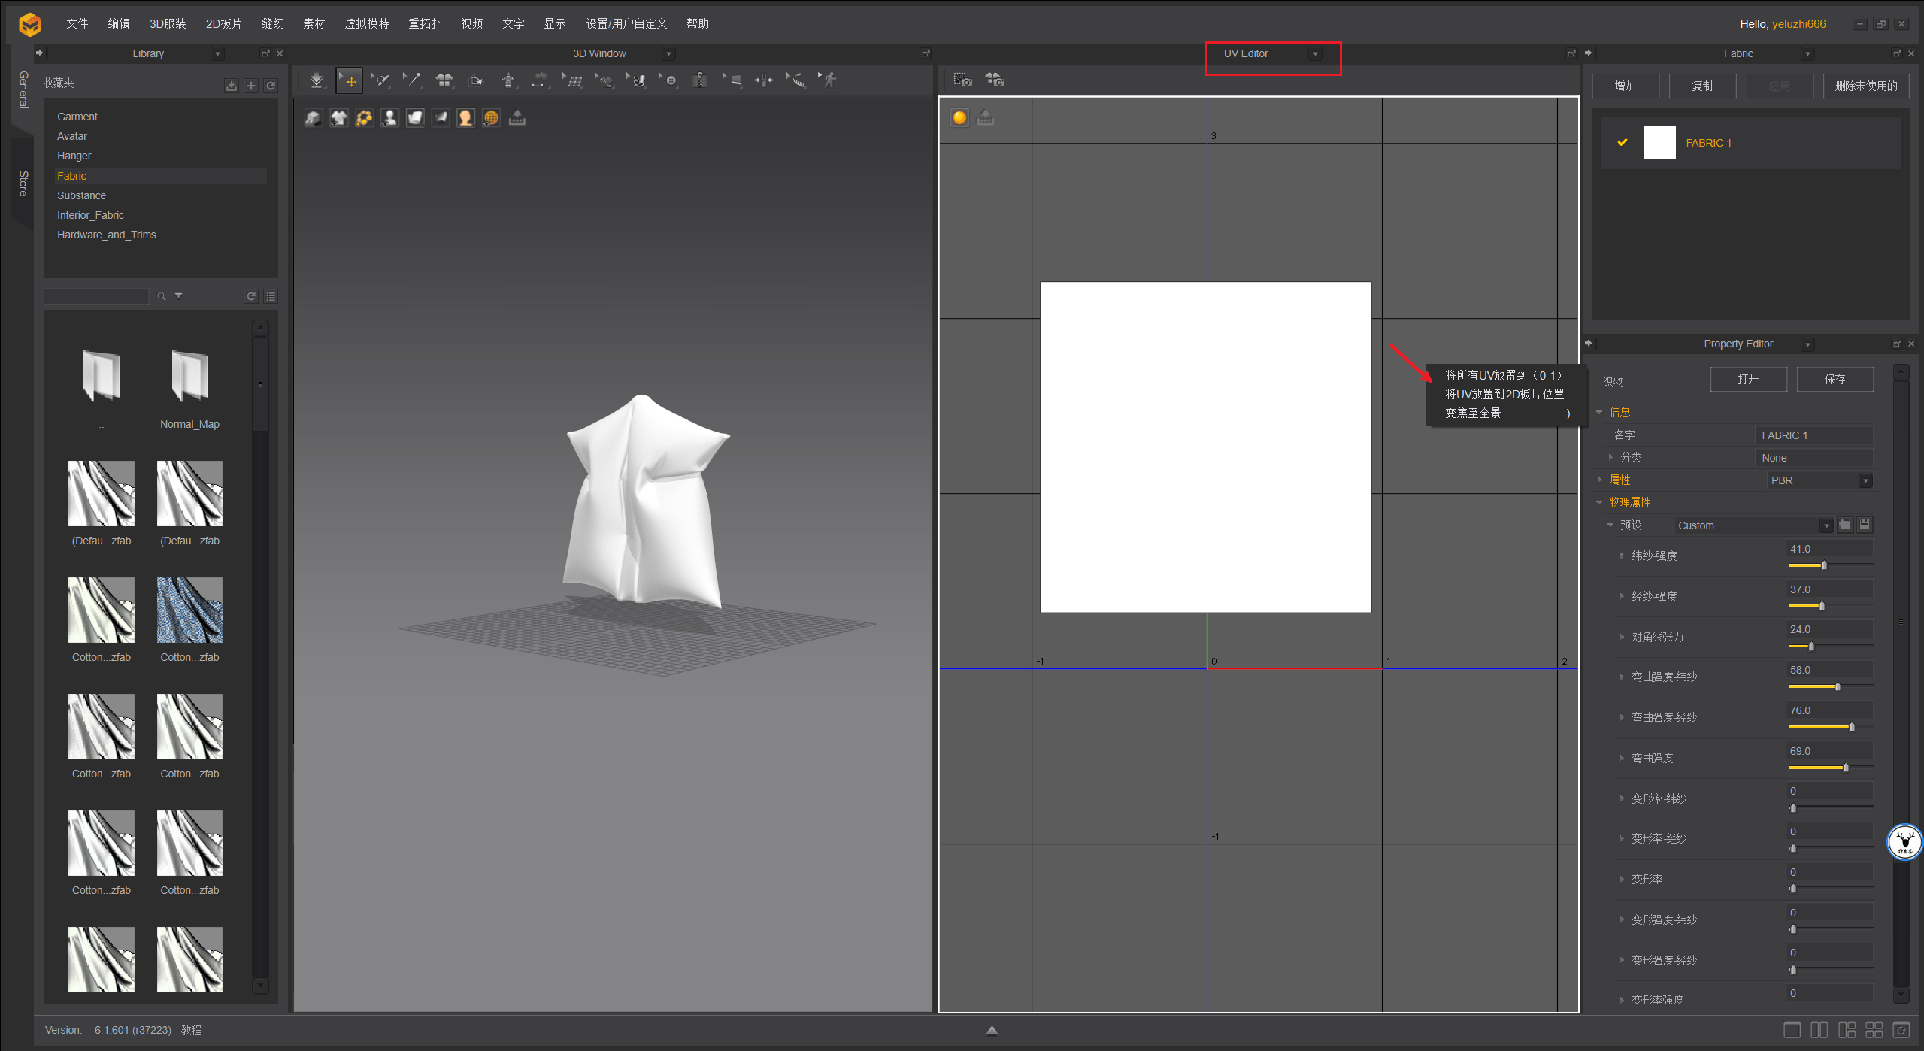Click the Simulate down-arrow tool icon
The width and height of the screenshot is (1924, 1051).
click(317, 80)
